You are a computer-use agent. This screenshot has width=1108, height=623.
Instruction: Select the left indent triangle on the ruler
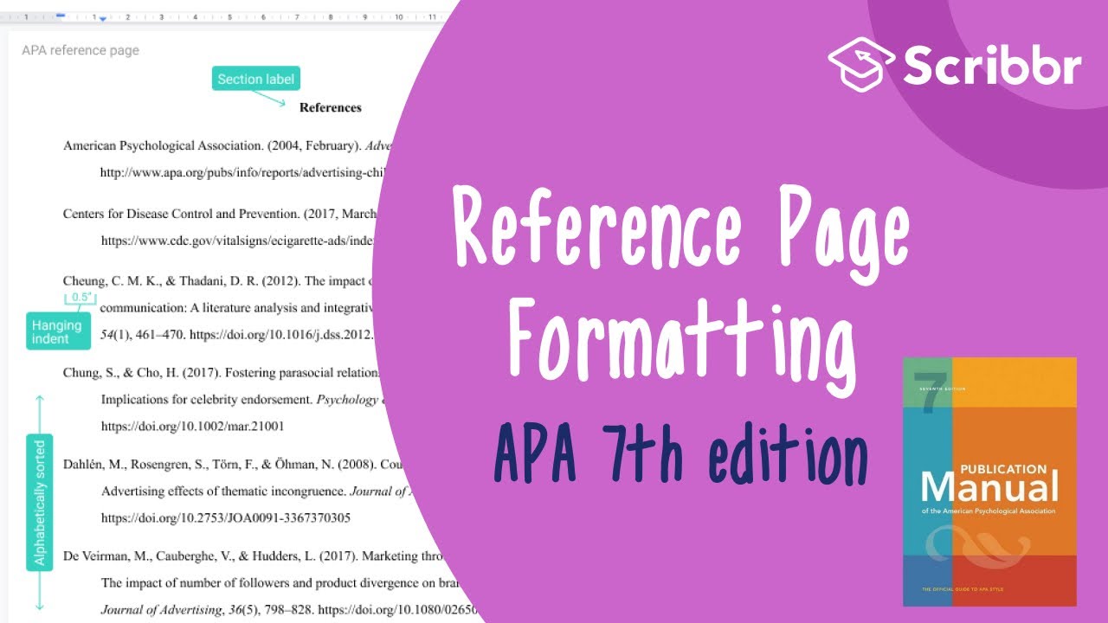[x=103, y=18]
